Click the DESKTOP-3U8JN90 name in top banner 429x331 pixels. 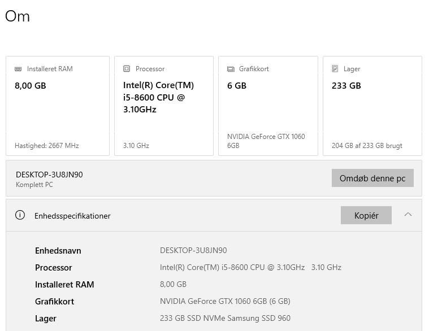(x=49, y=175)
